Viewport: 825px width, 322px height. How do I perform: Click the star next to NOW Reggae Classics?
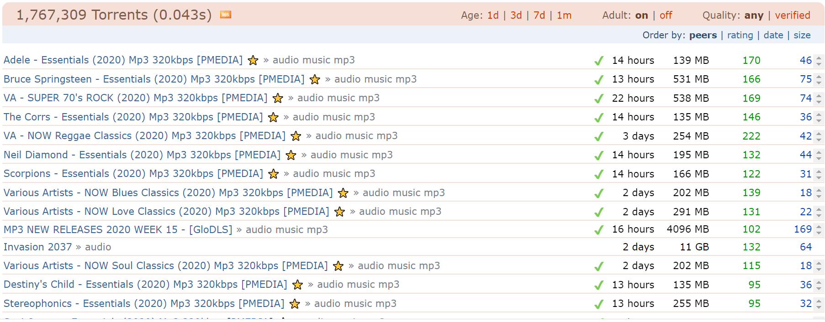click(296, 136)
